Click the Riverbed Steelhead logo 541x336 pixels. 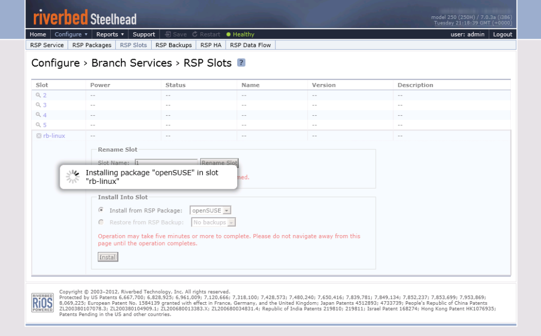pos(85,17)
